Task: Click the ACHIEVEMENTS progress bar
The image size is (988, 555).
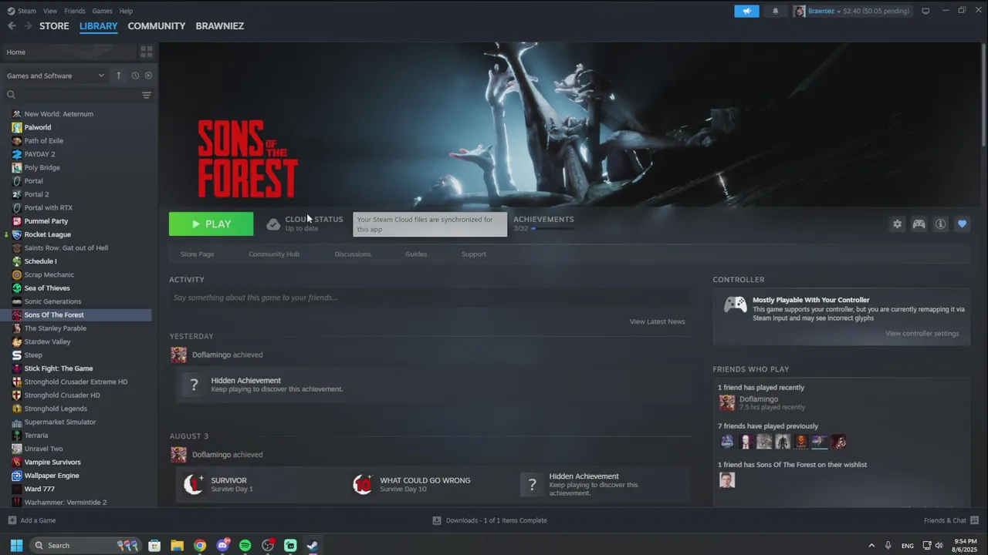Action: click(x=552, y=229)
